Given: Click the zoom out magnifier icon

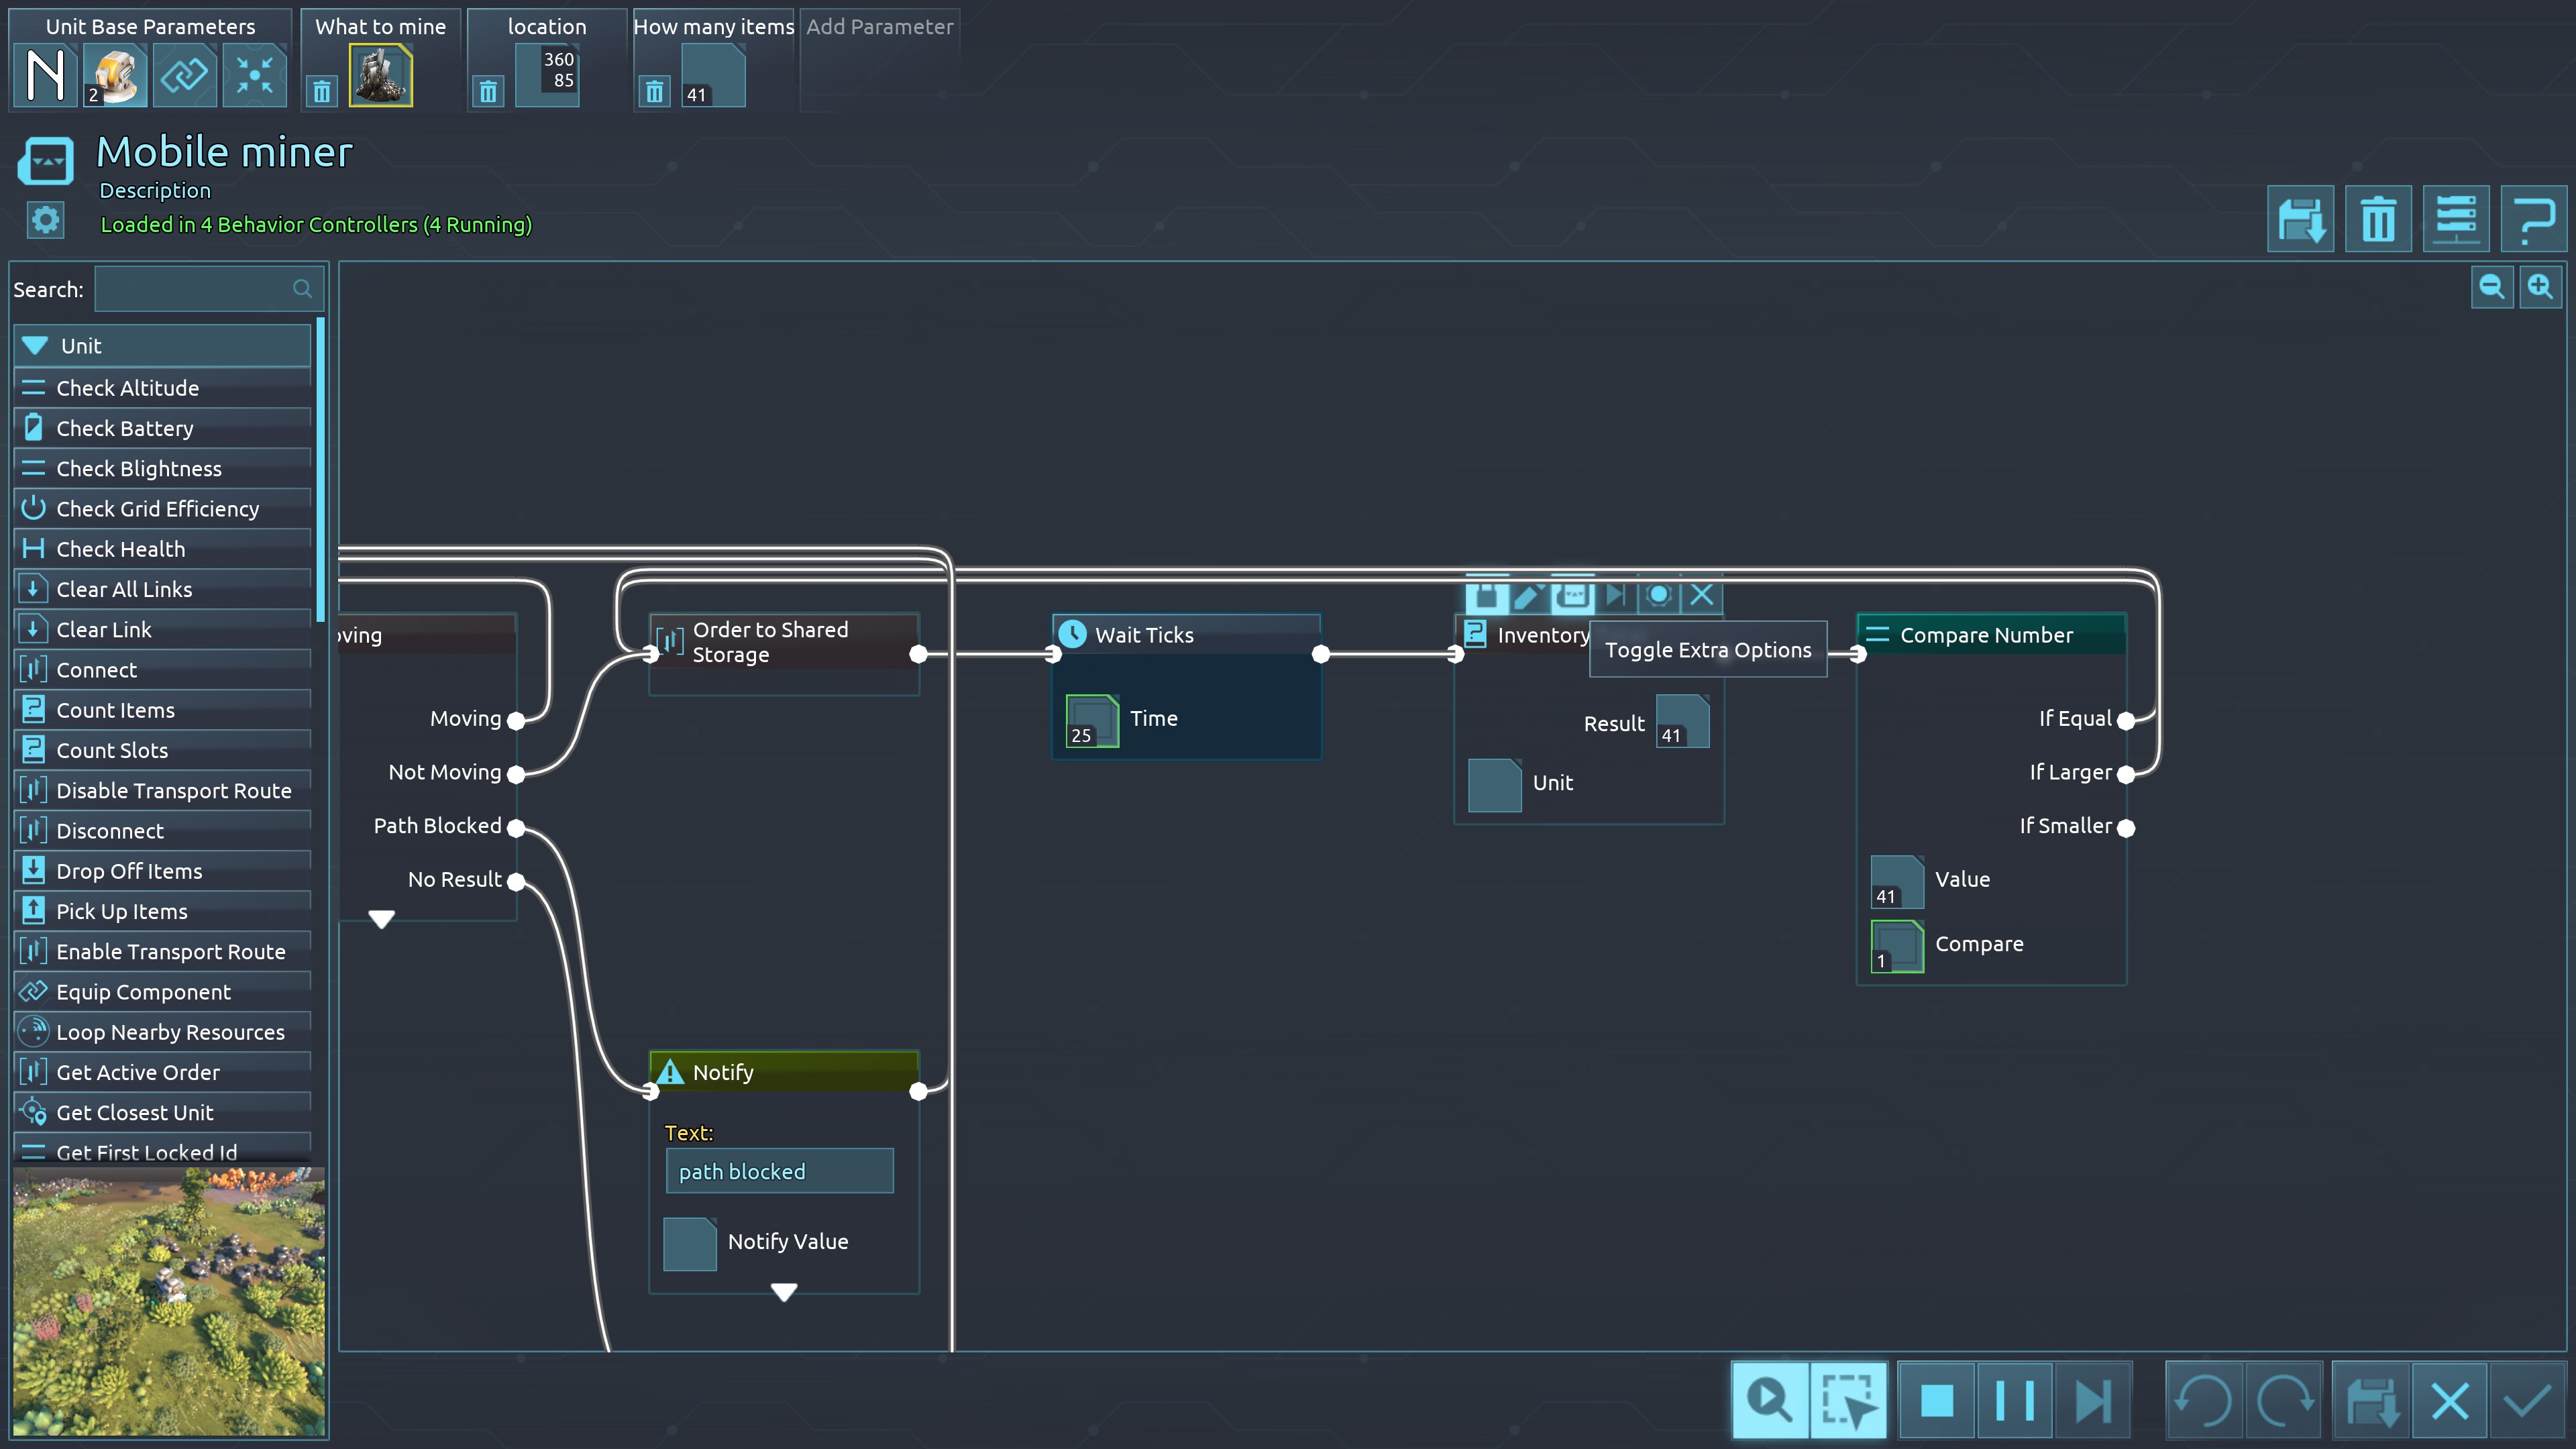Looking at the screenshot, I should click(x=2491, y=288).
